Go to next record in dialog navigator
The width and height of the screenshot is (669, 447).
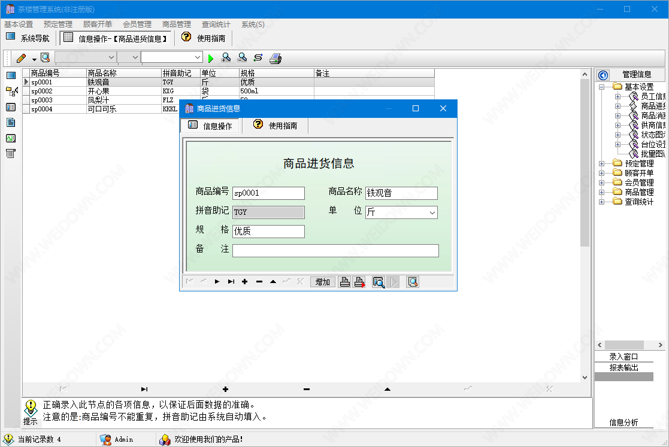[217, 282]
